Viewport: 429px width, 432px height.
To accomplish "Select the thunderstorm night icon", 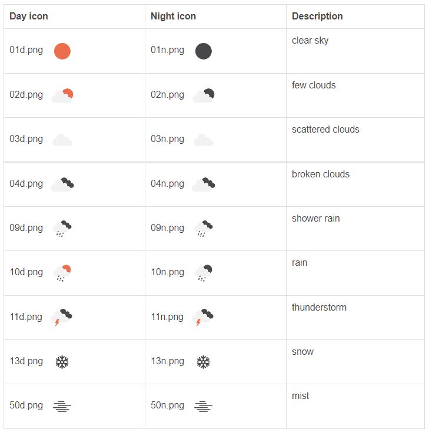I will click(x=203, y=318).
